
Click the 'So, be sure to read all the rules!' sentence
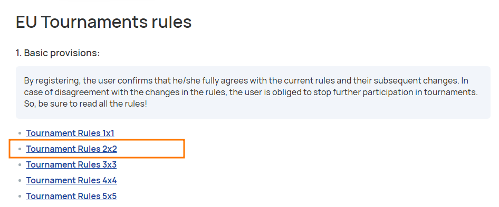(85, 103)
